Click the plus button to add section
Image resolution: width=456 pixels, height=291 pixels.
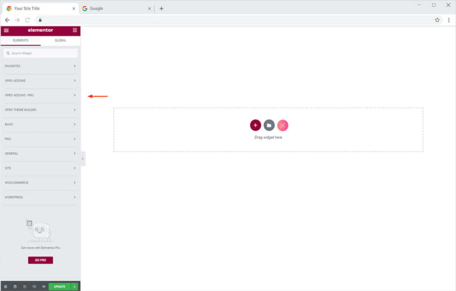click(x=255, y=125)
